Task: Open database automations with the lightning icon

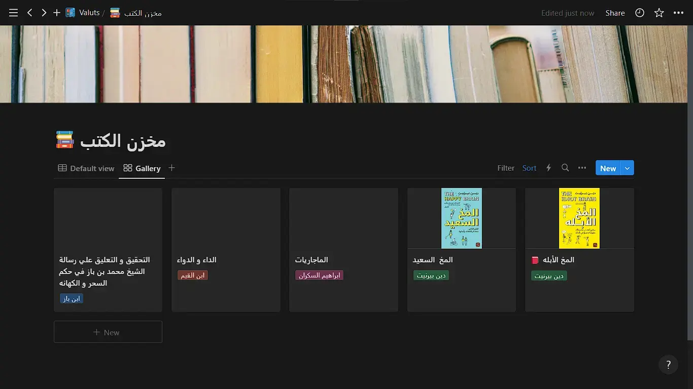Action: coord(548,168)
